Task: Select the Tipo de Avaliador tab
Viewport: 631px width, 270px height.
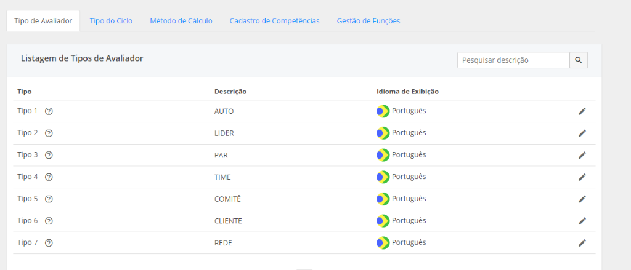Action: [43, 21]
